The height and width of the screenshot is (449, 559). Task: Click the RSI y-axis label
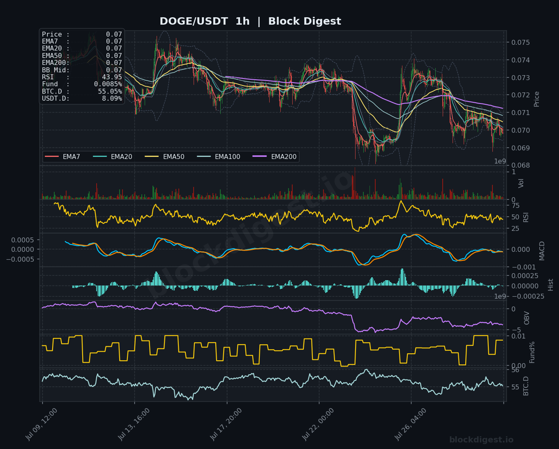pyautogui.click(x=526, y=218)
